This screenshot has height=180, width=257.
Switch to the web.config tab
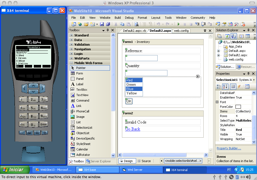[181, 31]
